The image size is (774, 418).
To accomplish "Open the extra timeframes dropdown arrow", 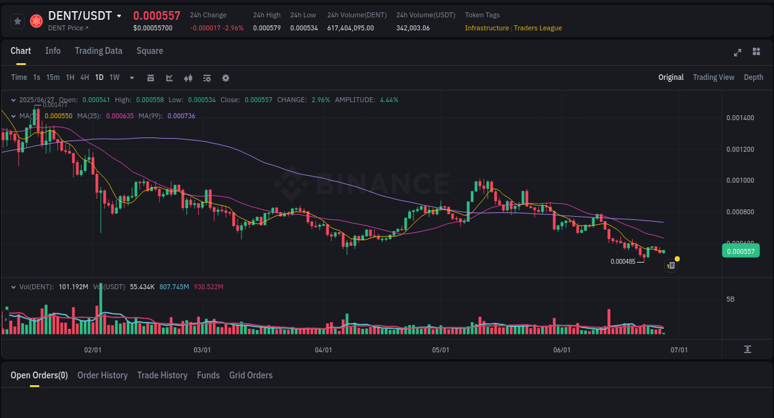I will [x=131, y=78].
